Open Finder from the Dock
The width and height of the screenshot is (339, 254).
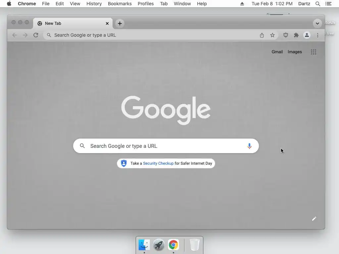point(144,245)
